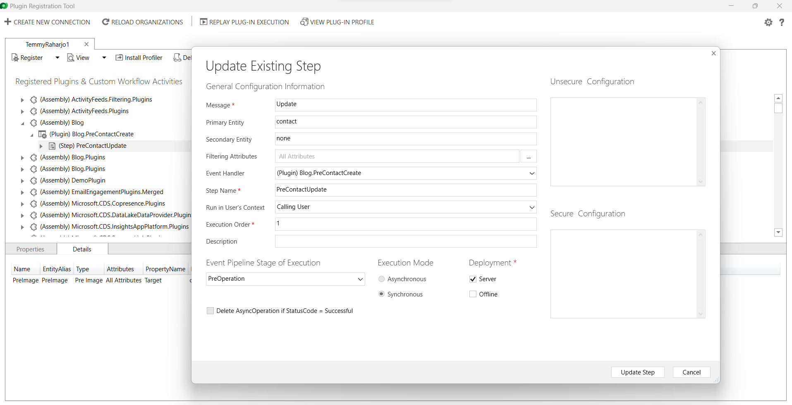Click the Primary Entity input field
The height and width of the screenshot is (405, 792).
click(406, 122)
